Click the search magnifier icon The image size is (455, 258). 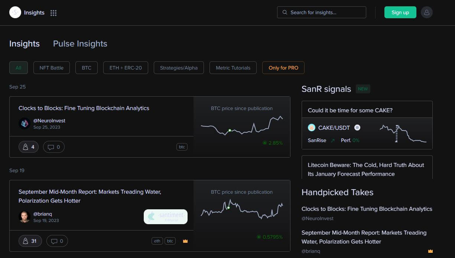pyautogui.click(x=285, y=12)
